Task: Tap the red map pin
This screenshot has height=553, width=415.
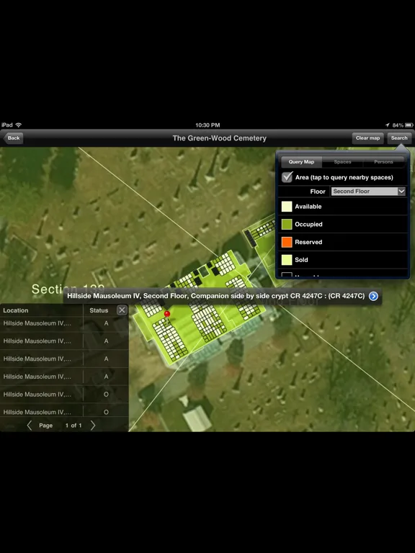Action: (x=167, y=313)
